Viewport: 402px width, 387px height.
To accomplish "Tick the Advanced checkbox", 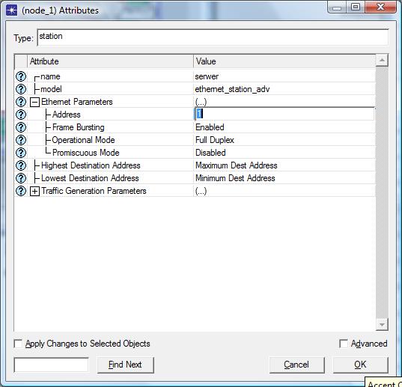I will click(344, 344).
